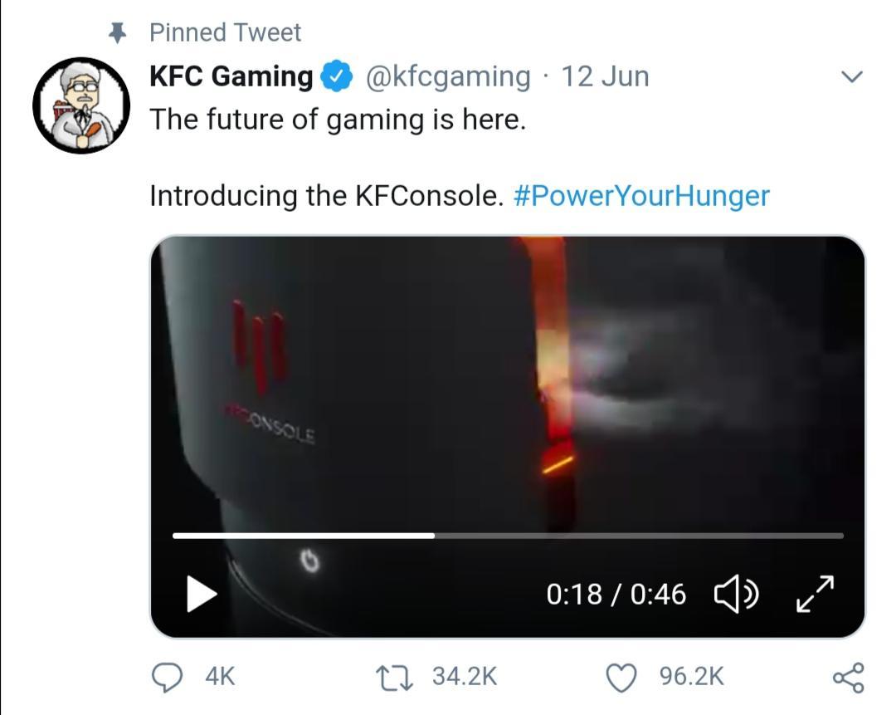Screen dimensions: 896x715
Task: Replay the video using the restart icon
Action: click(309, 563)
